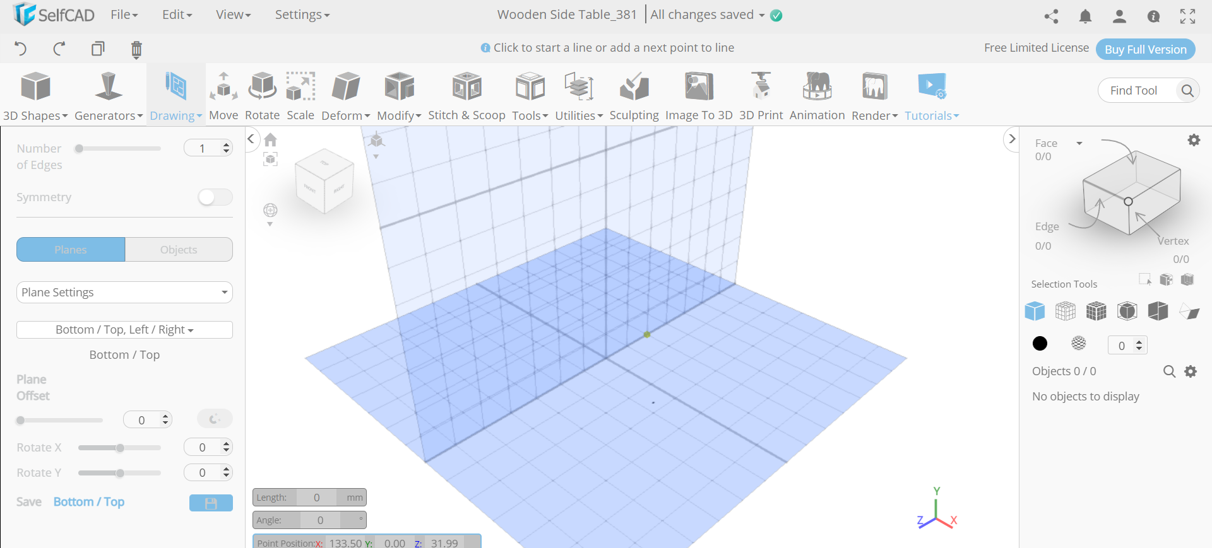Open the Deform dropdown
Screen dimensions: 1212x548
pyautogui.click(x=345, y=96)
